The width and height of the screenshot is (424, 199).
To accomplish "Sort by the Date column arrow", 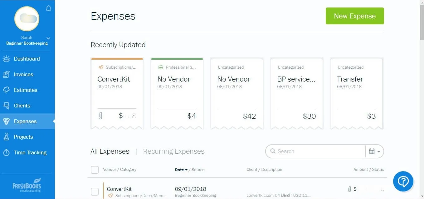I will point(186,170).
